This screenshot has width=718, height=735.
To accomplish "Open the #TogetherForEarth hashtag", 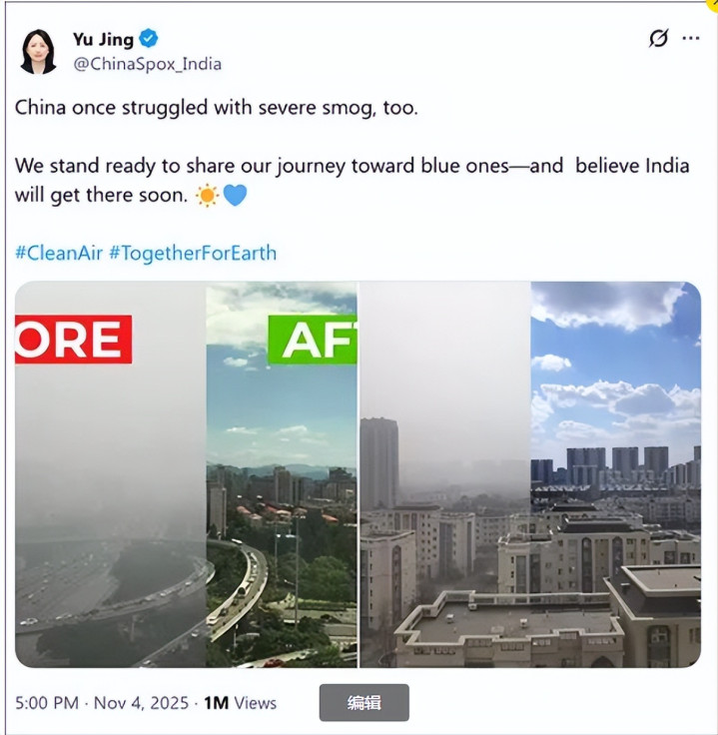I will [x=193, y=253].
